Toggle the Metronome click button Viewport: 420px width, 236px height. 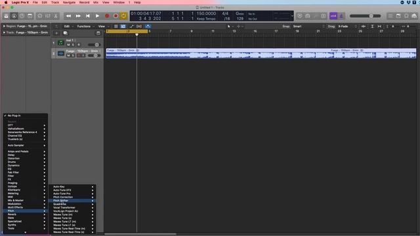[x=341, y=16]
